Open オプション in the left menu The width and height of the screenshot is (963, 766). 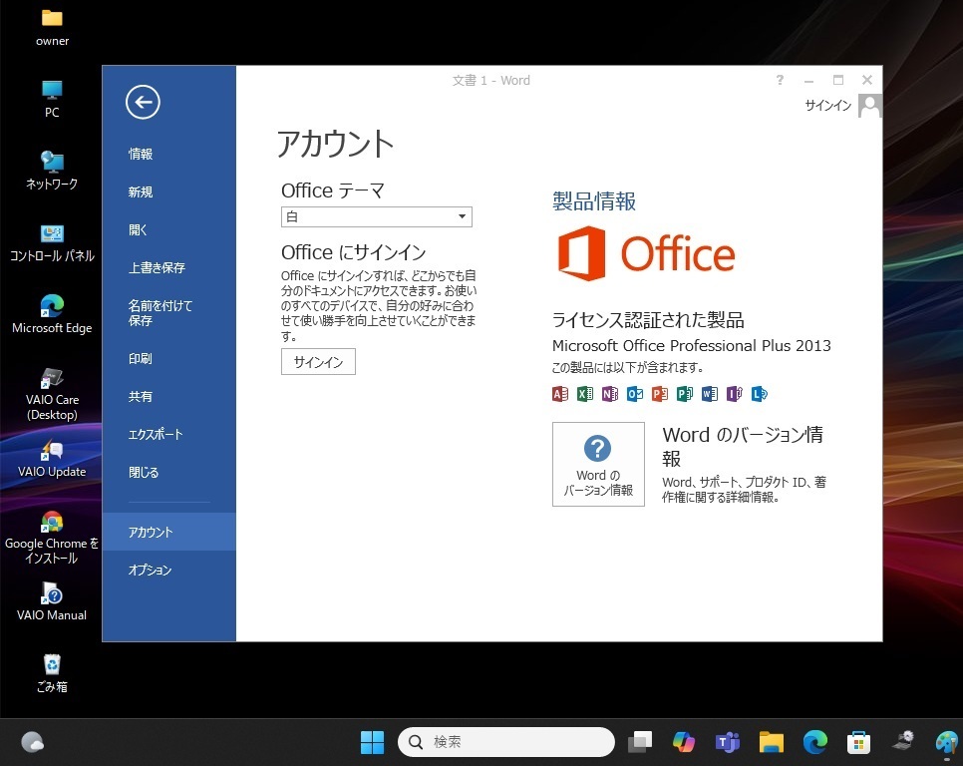tap(151, 571)
